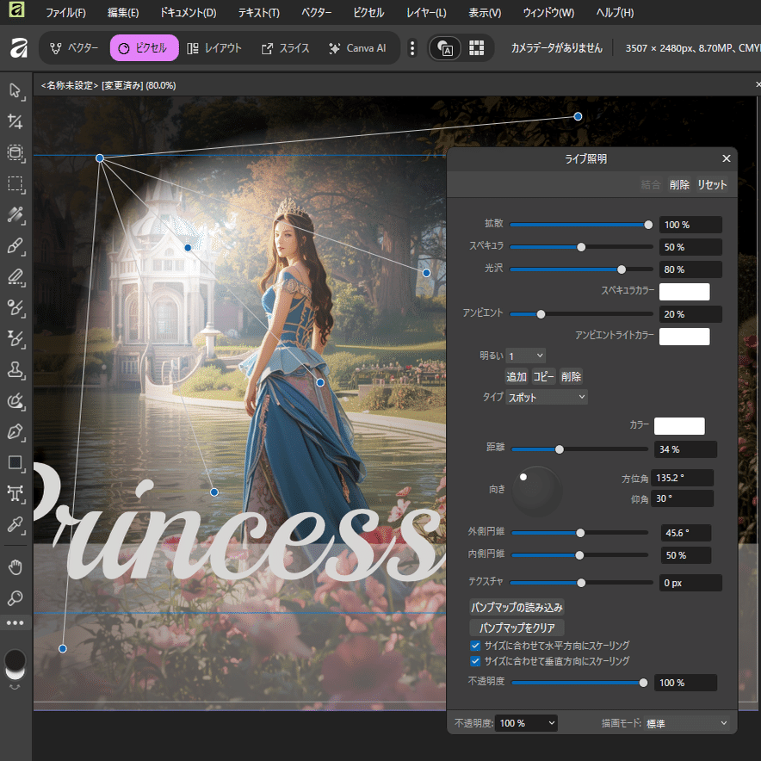Viewport: 761px width, 761px height.
Task: Open the レイヤー(L) menu
Action: pos(426,13)
